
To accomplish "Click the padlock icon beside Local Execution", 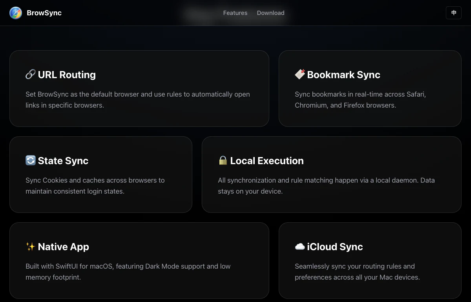I will click(x=223, y=160).
